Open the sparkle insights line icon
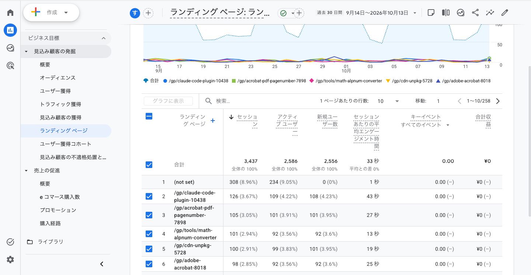531x275 pixels. [490, 13]
